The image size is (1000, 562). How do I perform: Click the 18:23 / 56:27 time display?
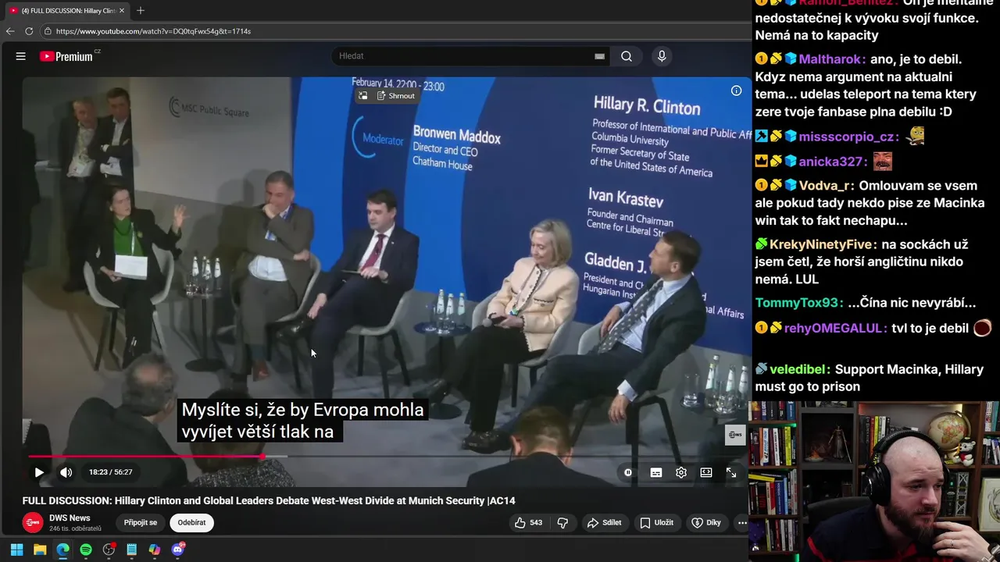(x=110, y=472)
